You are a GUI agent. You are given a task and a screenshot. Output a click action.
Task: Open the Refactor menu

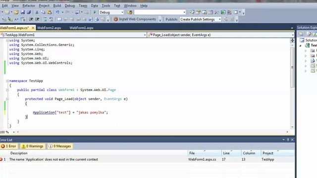[x=29, y=5]
